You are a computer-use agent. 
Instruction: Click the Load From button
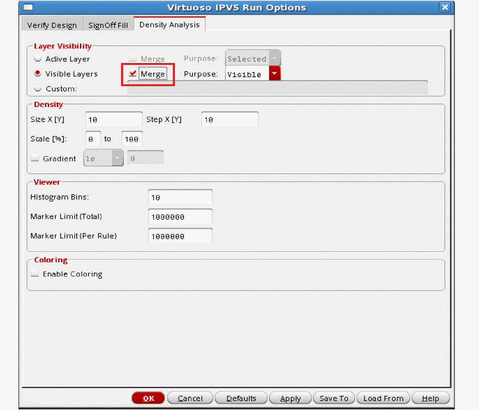pyautogui.click(x=383, y=398)
